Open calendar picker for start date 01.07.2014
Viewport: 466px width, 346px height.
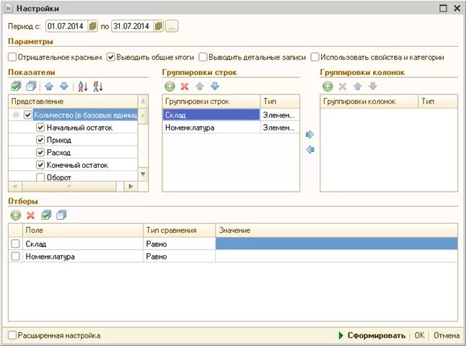[x=92, y=26]
